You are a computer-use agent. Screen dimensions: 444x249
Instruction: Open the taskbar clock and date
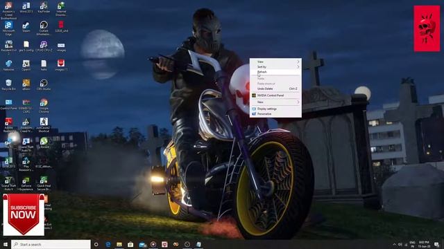(x=424, y=244)
